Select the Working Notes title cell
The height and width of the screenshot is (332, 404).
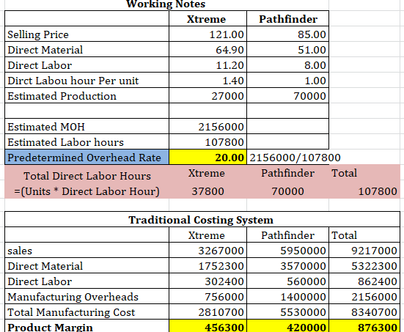coord(166,4)
